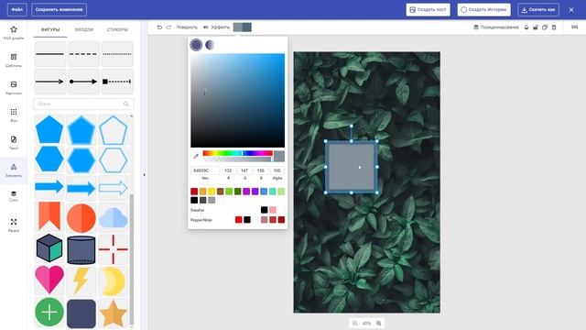The image size is (586, 330).
Task: Open Слои layers sidebar section
Action: coord(14,196)
